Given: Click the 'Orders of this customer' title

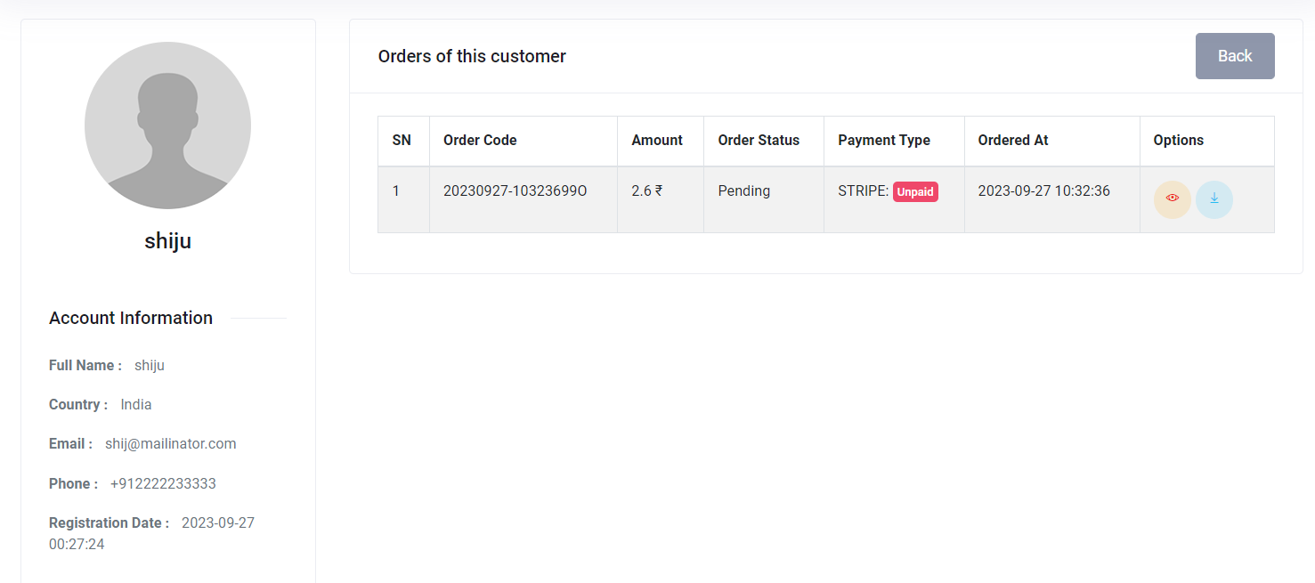Looking at the screenshot, I should point(472,56).
